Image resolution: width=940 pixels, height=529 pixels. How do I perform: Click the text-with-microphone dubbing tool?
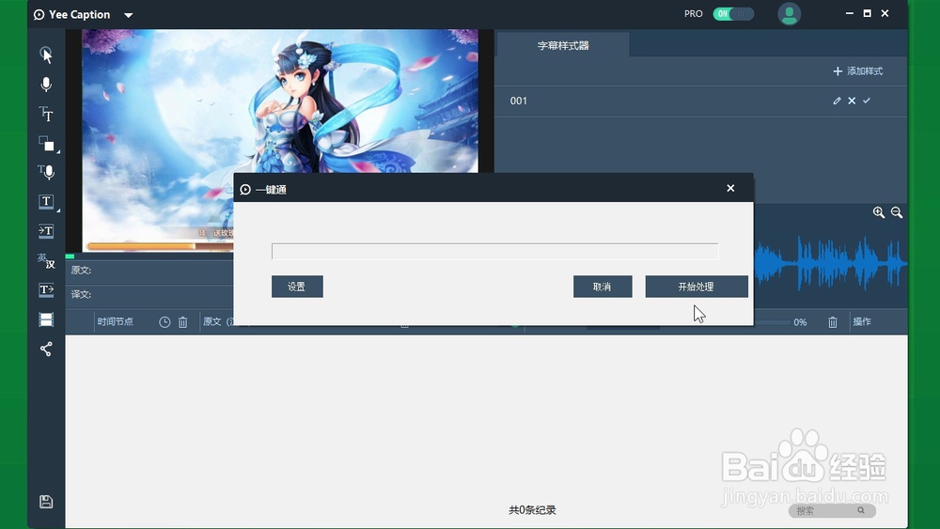pyautogui.click(x=46, y=172)
